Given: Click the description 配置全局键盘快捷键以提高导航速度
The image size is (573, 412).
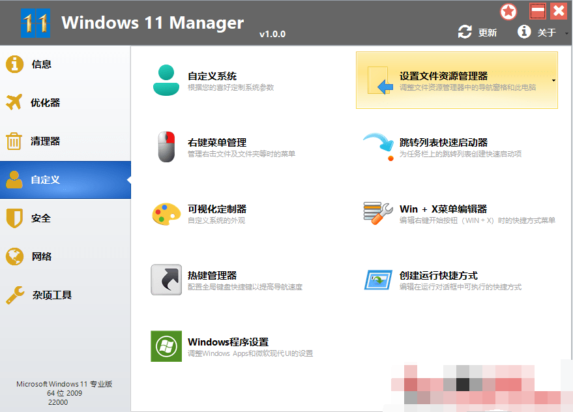Looking at the screenshot, I should [245, 287].
